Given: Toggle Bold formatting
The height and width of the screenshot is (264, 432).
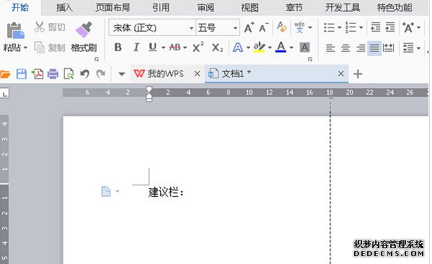Looking at the screenshot, I should coord(118,48).
